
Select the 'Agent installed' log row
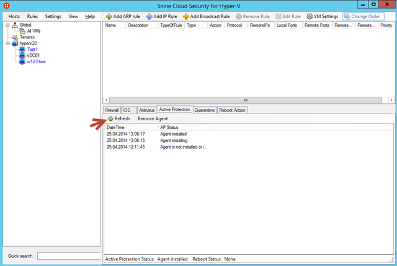click(x=249, y=134)
